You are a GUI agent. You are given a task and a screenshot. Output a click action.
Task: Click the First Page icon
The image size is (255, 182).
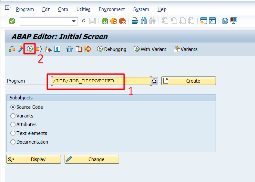pyautogui.click(x=165, y=21)
